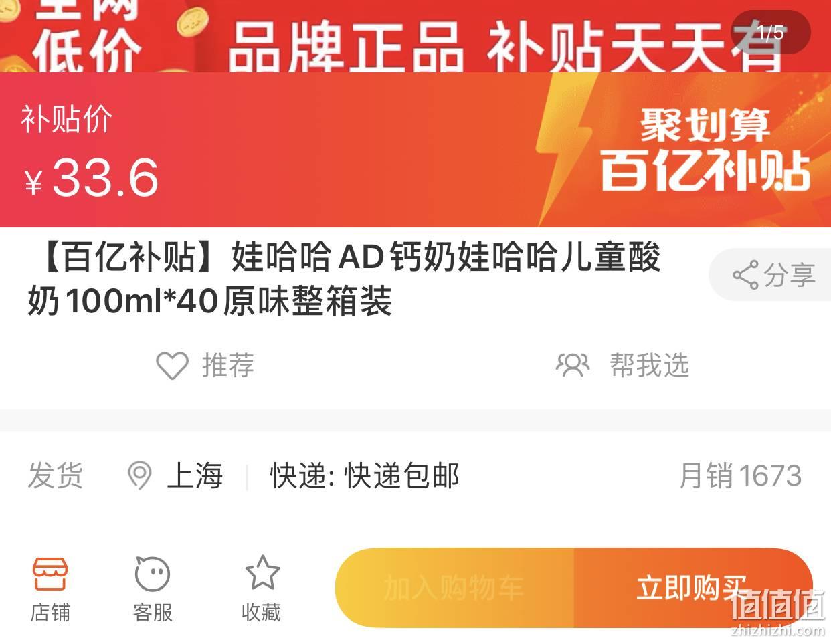
Task: Tap the 月销1673 monthly sales text
Action: tap(740, 476)
